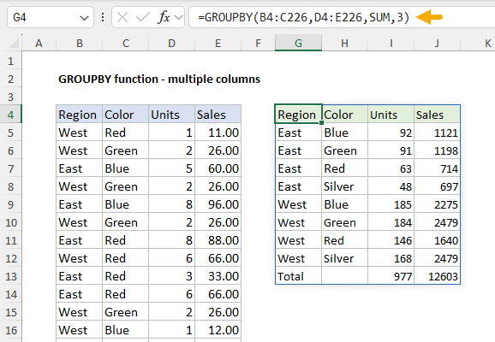495x342 pixels.
Task: Select row 16 header
Action: pyautogui.click(x=11, y=330)
